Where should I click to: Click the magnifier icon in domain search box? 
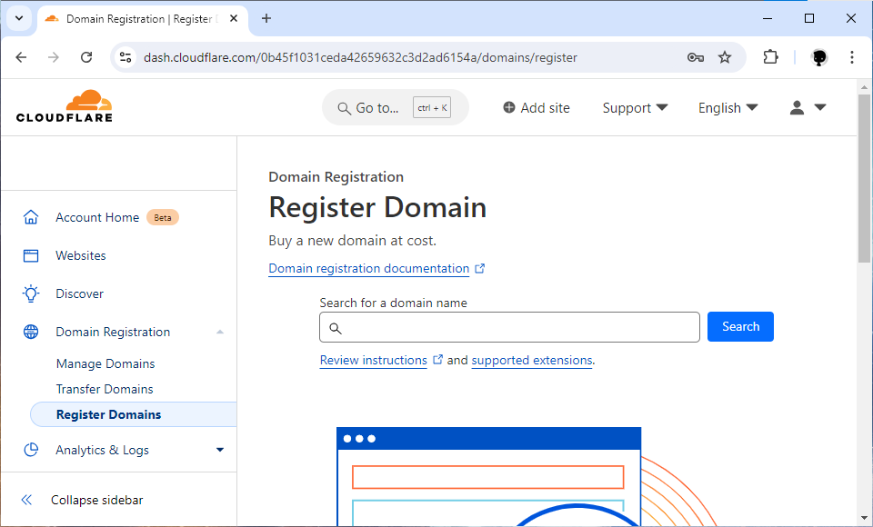point(336,328)
